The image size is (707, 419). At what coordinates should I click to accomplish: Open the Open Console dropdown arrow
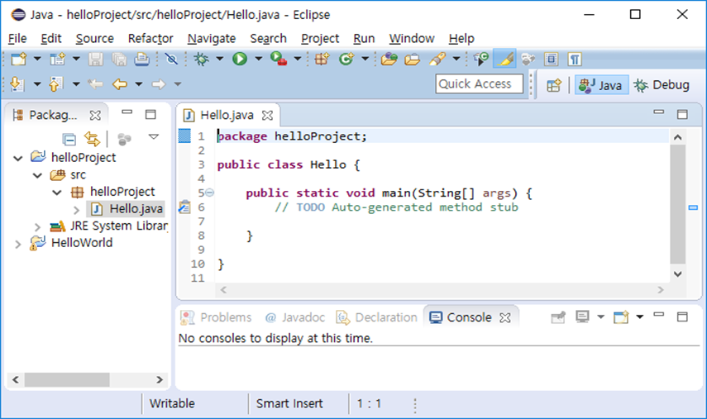click(x=639, y=317)
